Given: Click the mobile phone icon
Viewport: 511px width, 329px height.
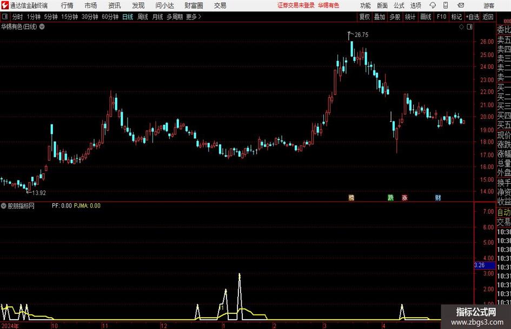Looking at the screenshot, I should (446, 5).
